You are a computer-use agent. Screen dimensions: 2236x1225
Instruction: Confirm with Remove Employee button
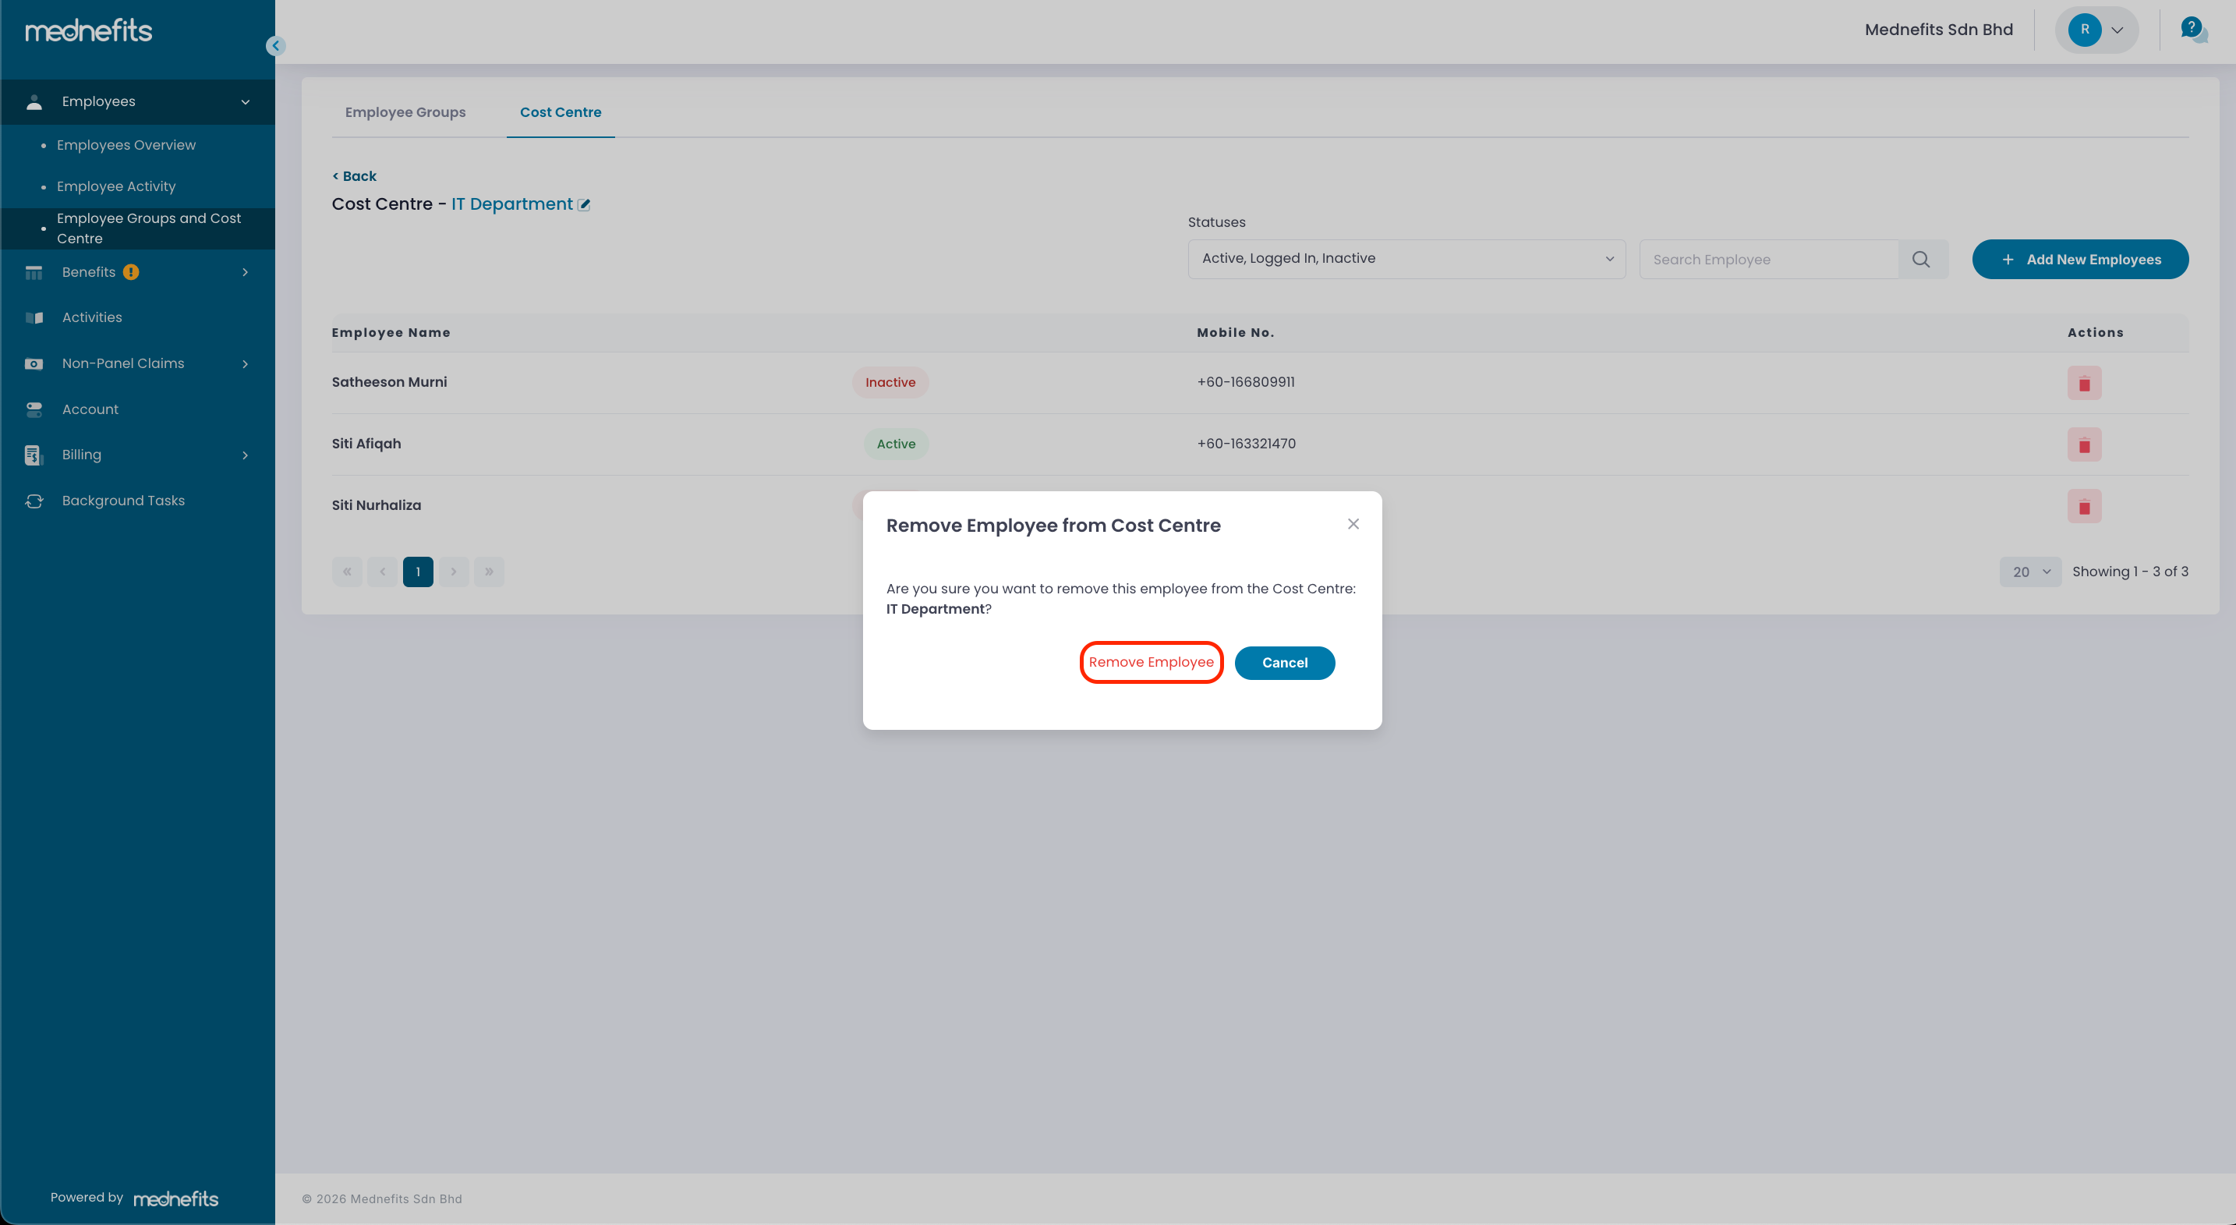[x=1151, y=663]
